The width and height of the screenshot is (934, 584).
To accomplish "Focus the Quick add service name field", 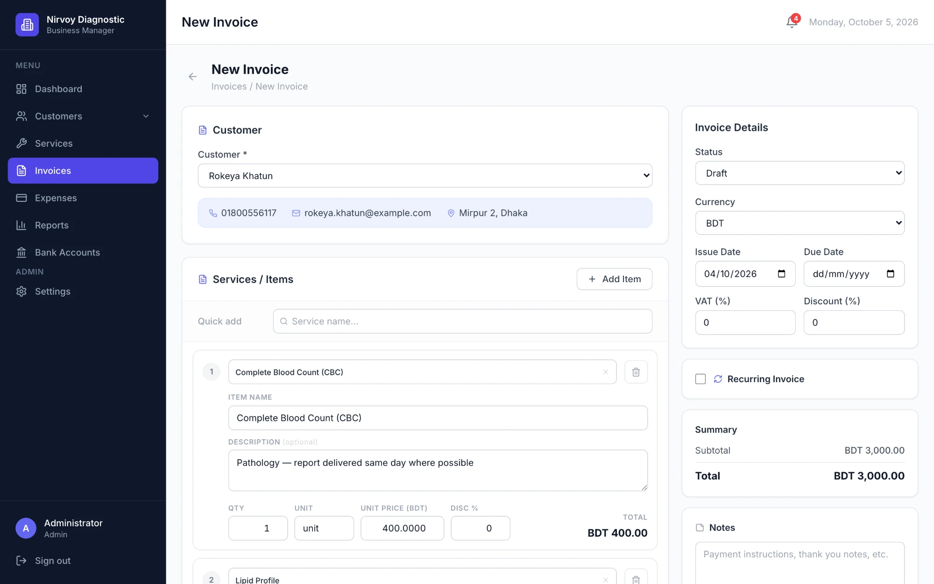I will tap(462, 321).
